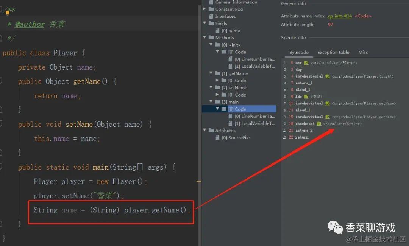Collapse the Fields tree node
This screenshot has height=246, width=409.
[204, 23]
